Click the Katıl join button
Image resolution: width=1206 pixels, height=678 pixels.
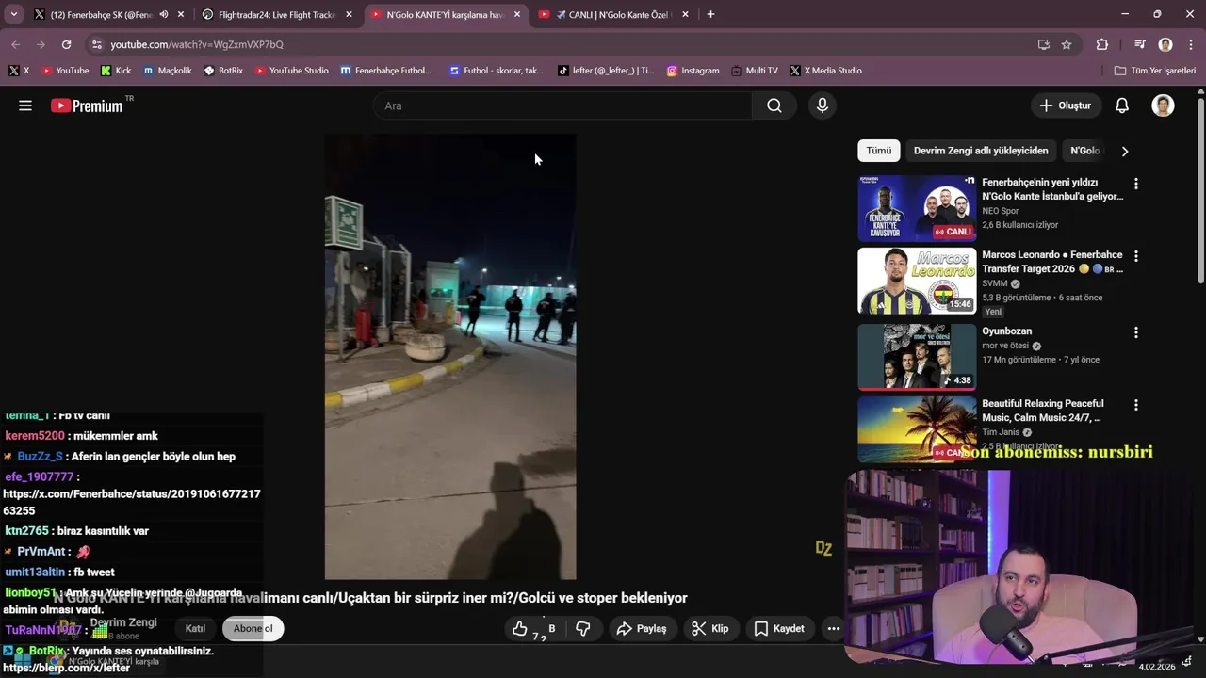click(x=195, y=628)
